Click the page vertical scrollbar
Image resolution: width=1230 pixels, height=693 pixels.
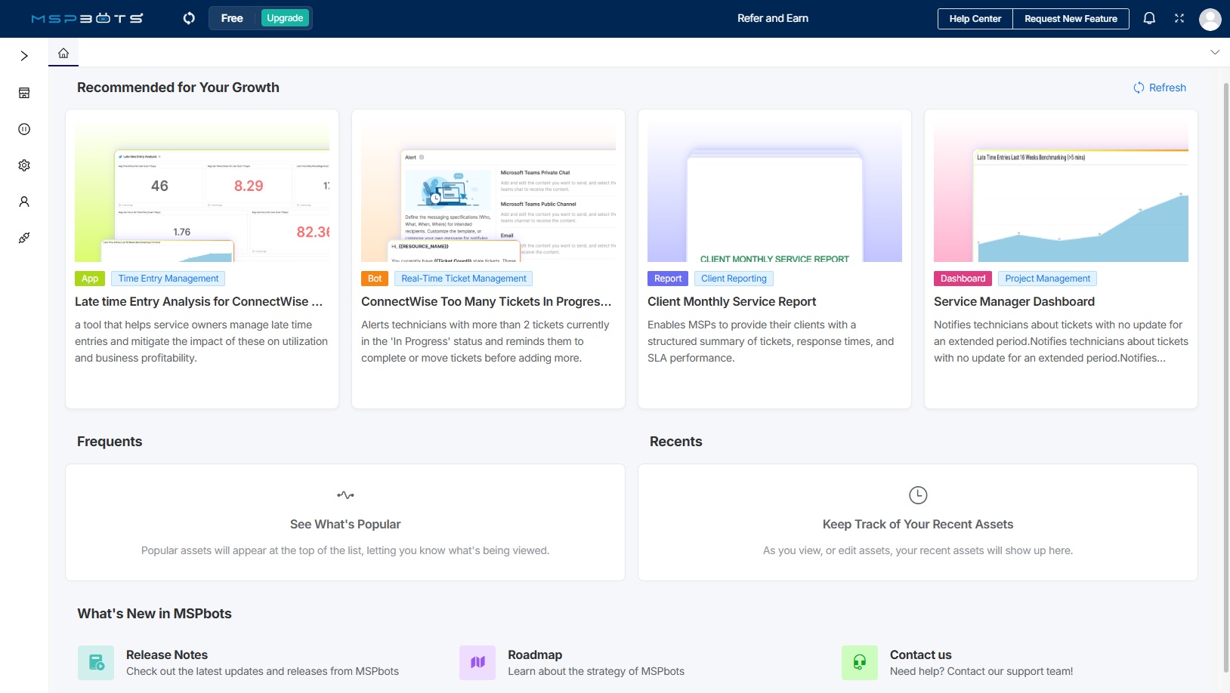point(1225,377)
